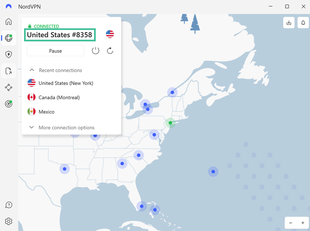Select the Bahamas server pin
Viewport: 310px width, 231px height.
[x=155, y=210]
